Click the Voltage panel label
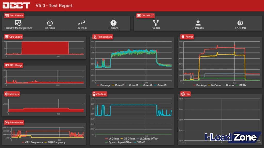Image resolution: width=264 pixels, height=148 pixels. (100, 94)
